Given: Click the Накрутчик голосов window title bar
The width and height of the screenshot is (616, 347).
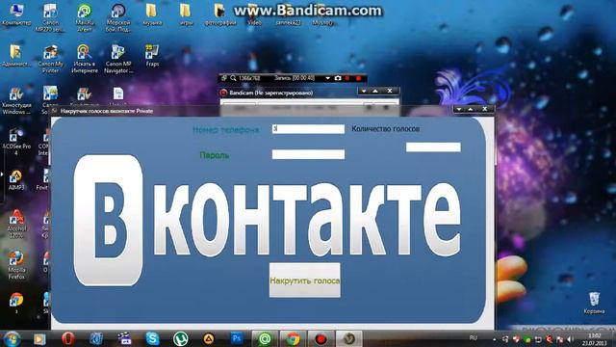Looking at the screenshot, I should [251, 111].
